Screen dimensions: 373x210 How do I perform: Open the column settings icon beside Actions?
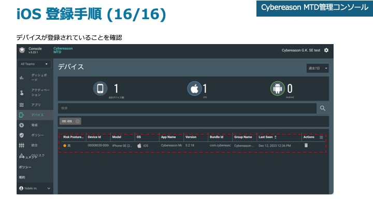321,137
